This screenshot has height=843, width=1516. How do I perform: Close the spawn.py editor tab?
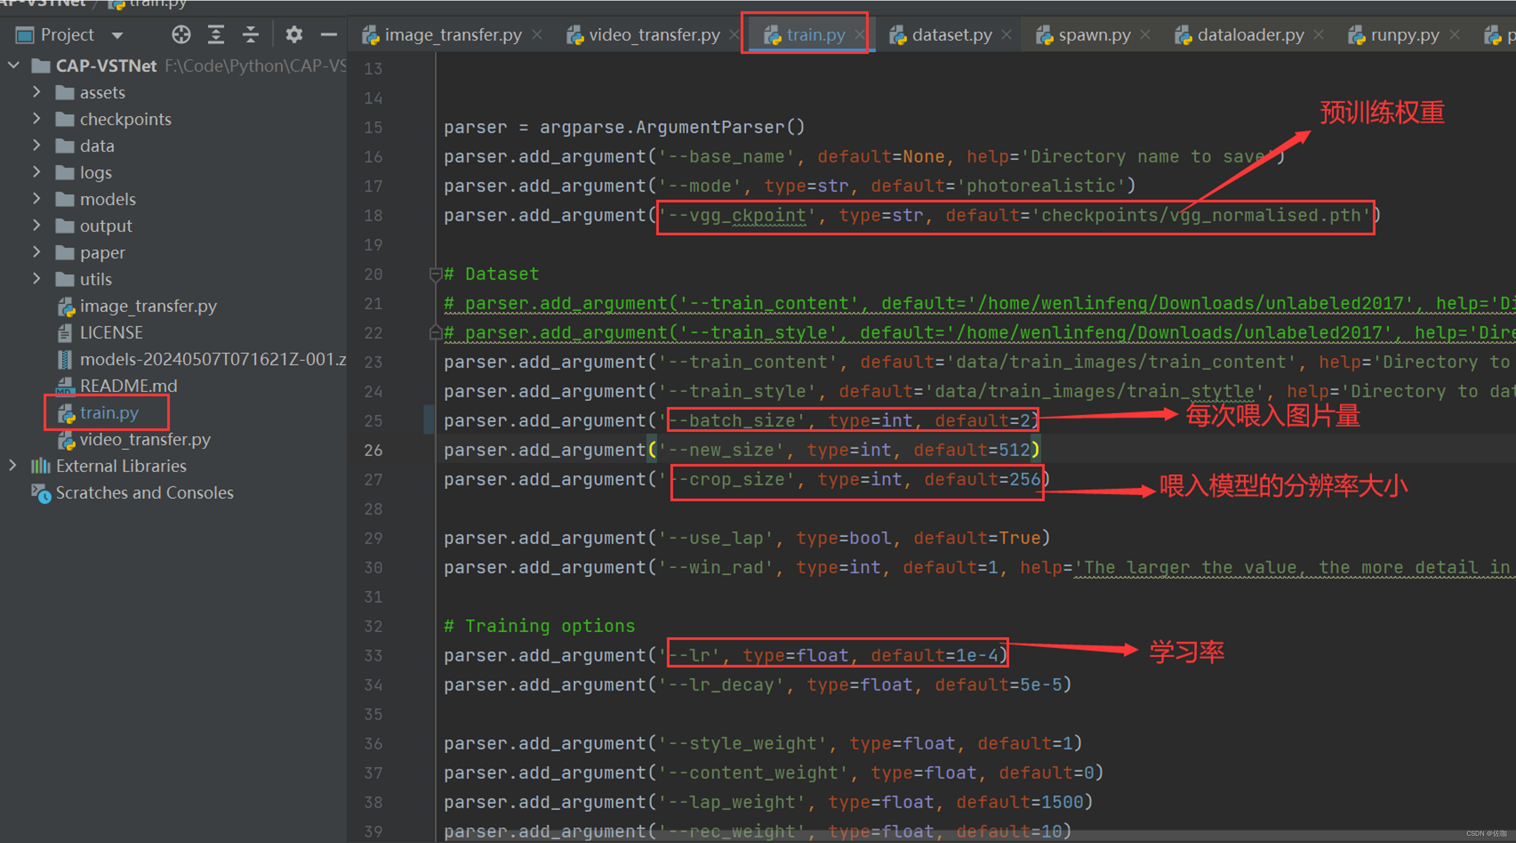tap(1145, 35)
